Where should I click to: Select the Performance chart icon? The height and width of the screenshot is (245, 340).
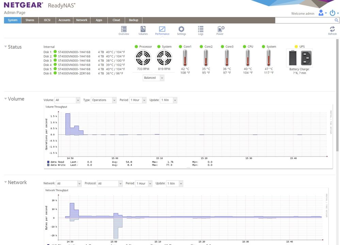(x=162, y=29)
